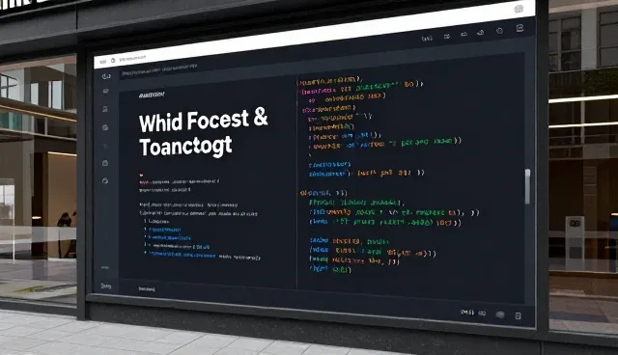Viewport: 618px width, 355px height.
Task: Click the third left sidebar icon from the top
Action: 105,109
